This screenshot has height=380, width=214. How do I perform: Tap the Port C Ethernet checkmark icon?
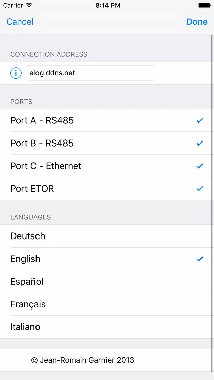[x=200, y=166]
